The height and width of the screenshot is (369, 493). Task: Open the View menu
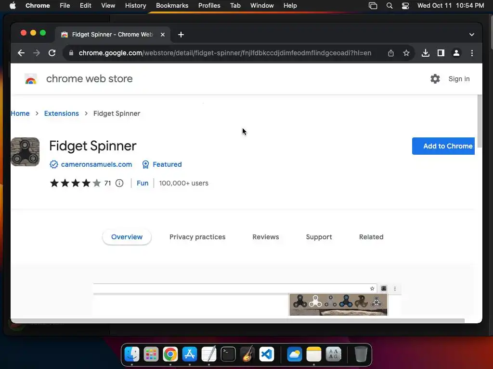point(108,6)
